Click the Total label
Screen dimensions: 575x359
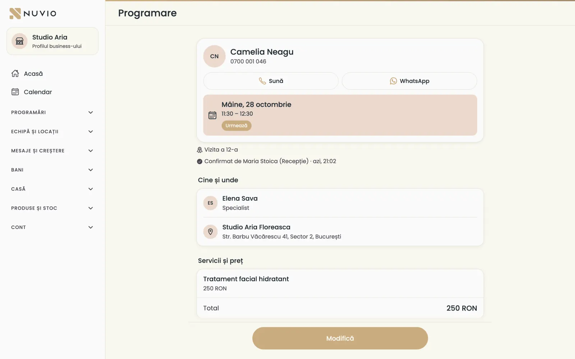[211, 308]
